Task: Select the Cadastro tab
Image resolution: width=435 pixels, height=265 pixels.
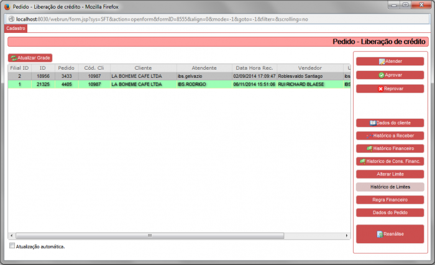Action: (16, 29)
